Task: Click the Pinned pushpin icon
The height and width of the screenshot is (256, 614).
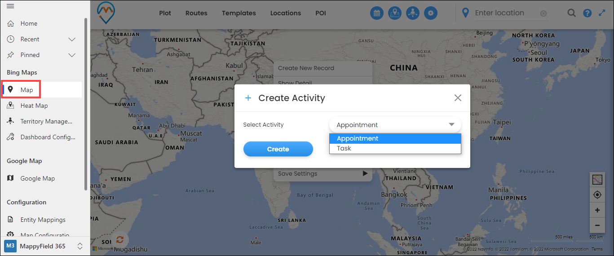Action: tap(11, 55)
